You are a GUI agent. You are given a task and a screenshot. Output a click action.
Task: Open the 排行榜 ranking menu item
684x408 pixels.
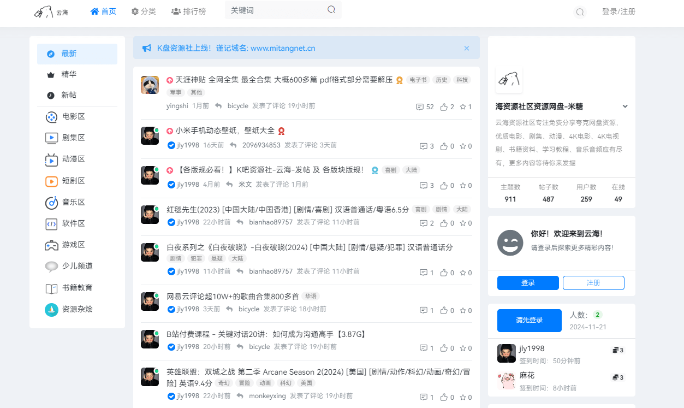coord(189,10)
